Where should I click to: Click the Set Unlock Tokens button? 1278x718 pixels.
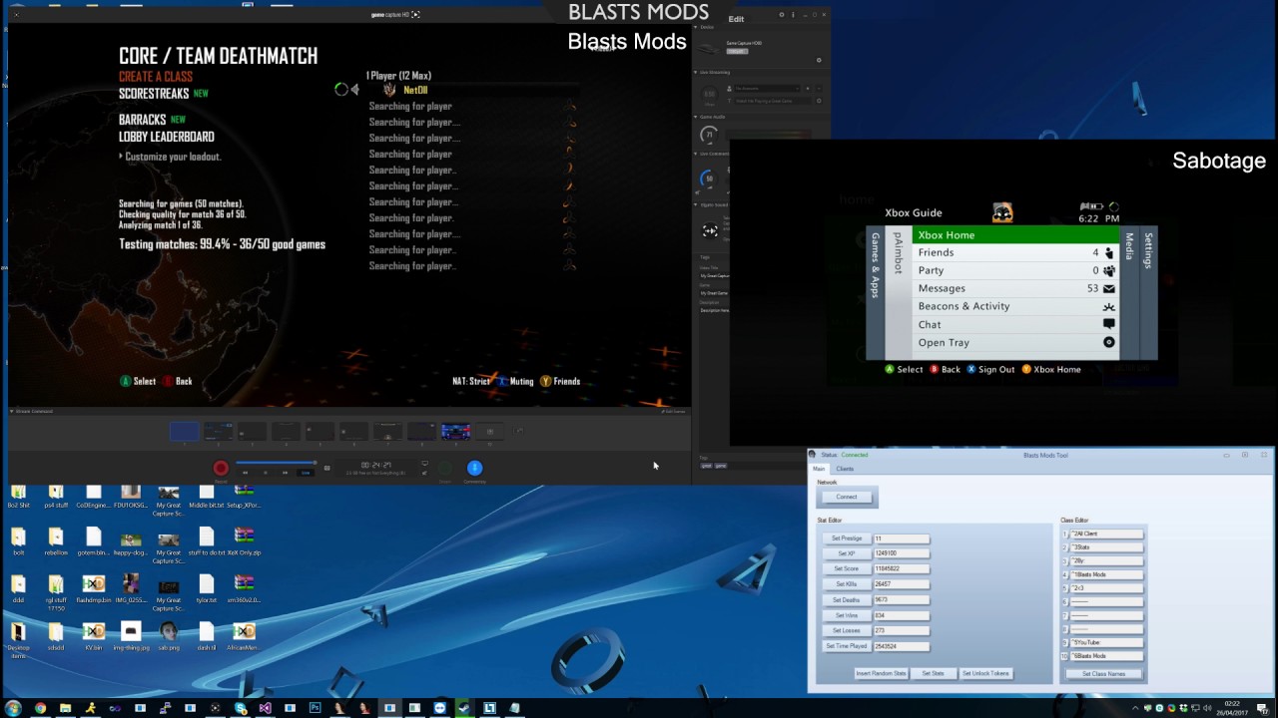[x=985, y=674]
